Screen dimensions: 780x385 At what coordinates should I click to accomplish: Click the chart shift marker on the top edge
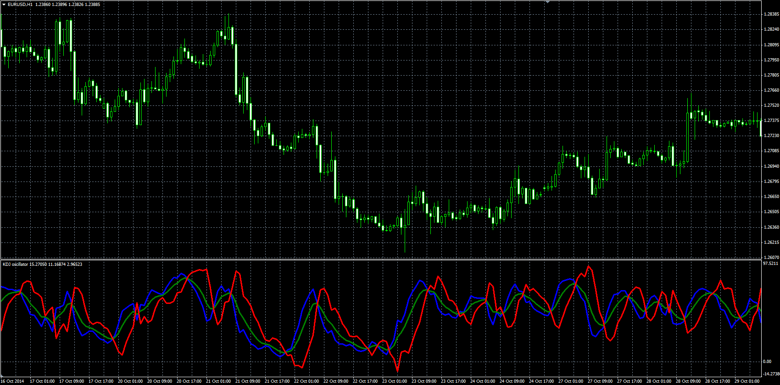547,2
